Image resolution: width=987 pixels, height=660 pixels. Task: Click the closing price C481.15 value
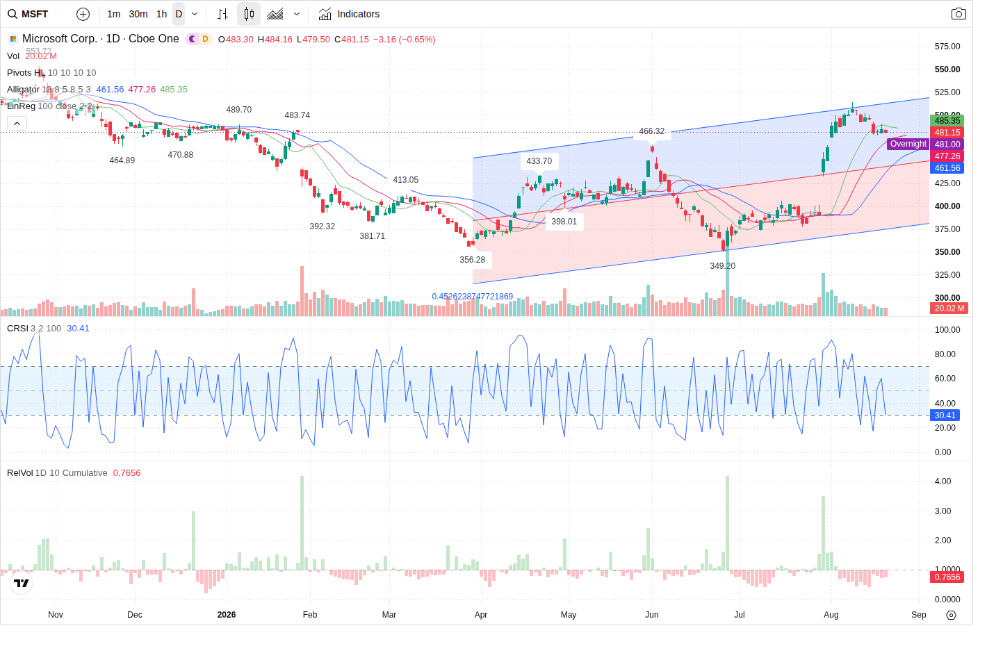(352, 40)
